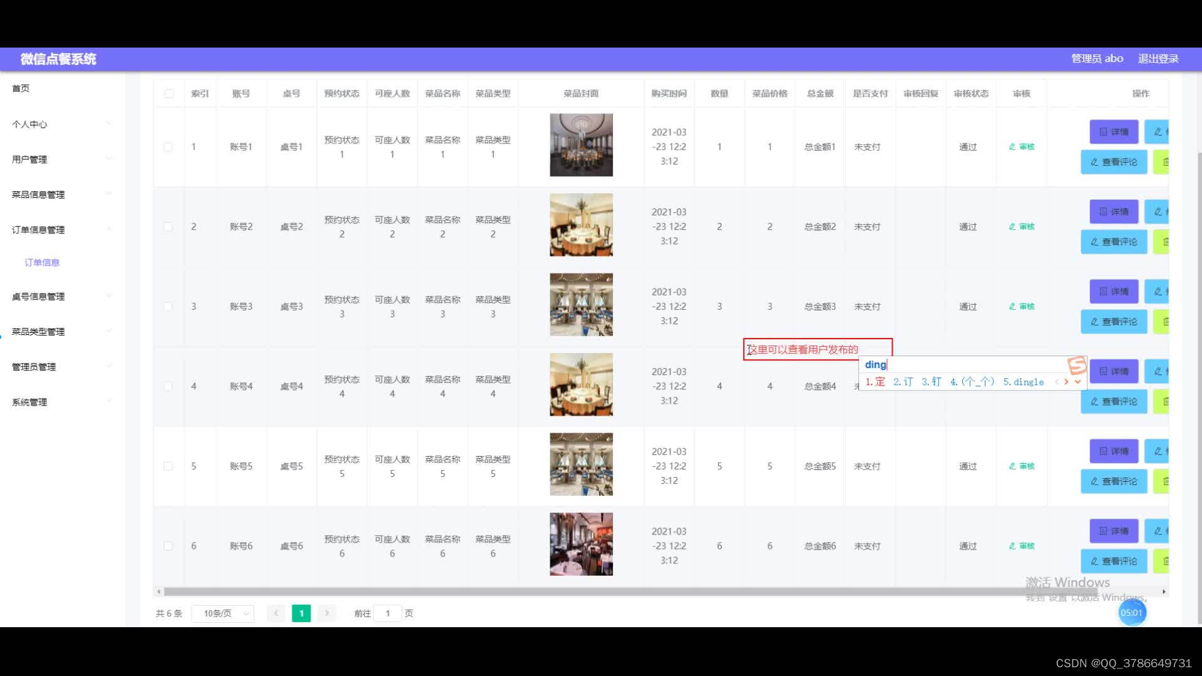Open the 10条/页 page size dropdown
This screenshot has height=676, width=1202.
click(222, 613)
